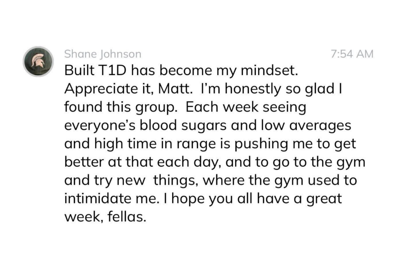Click the closing words 'week, fellas.'

coord(105,217)
